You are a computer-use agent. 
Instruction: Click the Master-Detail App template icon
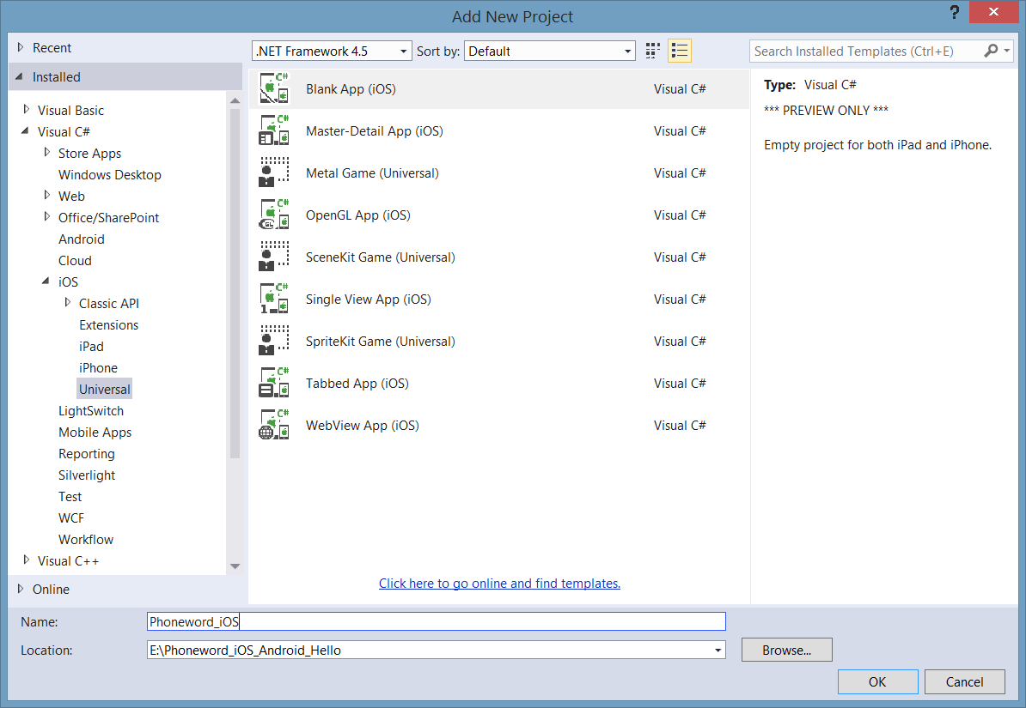pyautogui.click(x=274, y=131)
